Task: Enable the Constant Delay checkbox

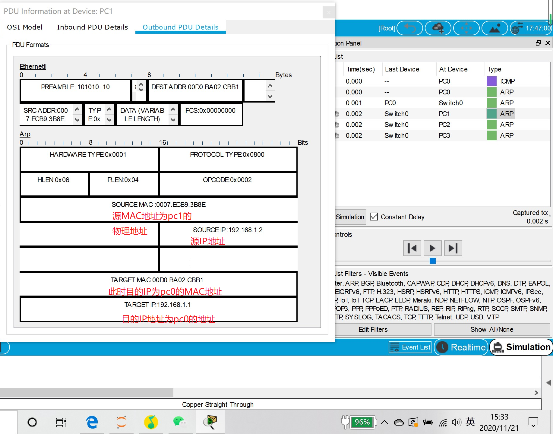Action: click(x=374, y=217)
